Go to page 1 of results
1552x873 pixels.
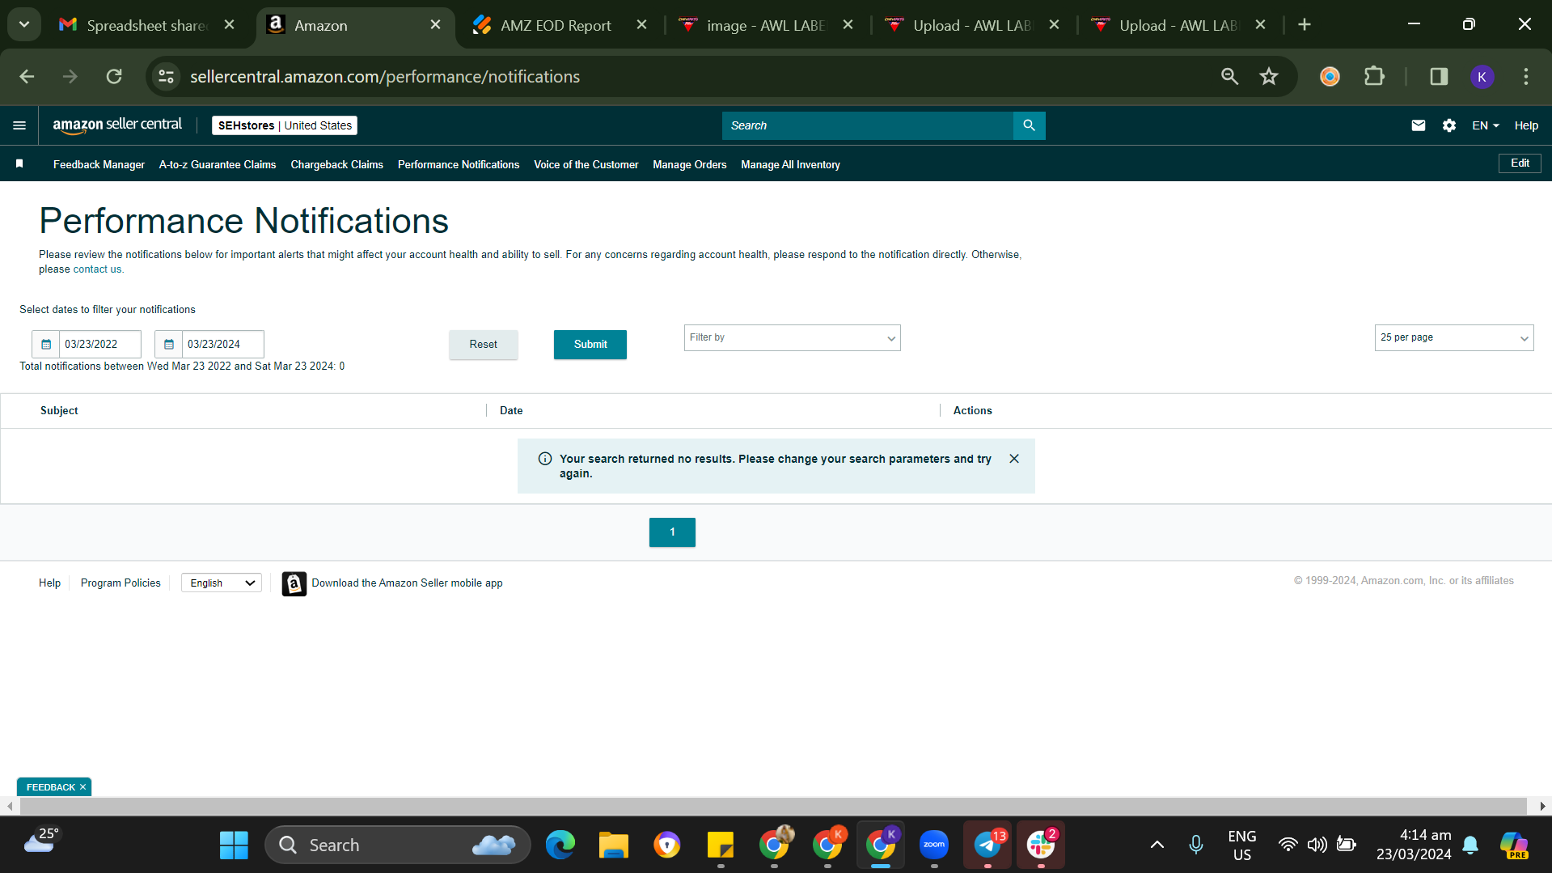tap(672, 532)
